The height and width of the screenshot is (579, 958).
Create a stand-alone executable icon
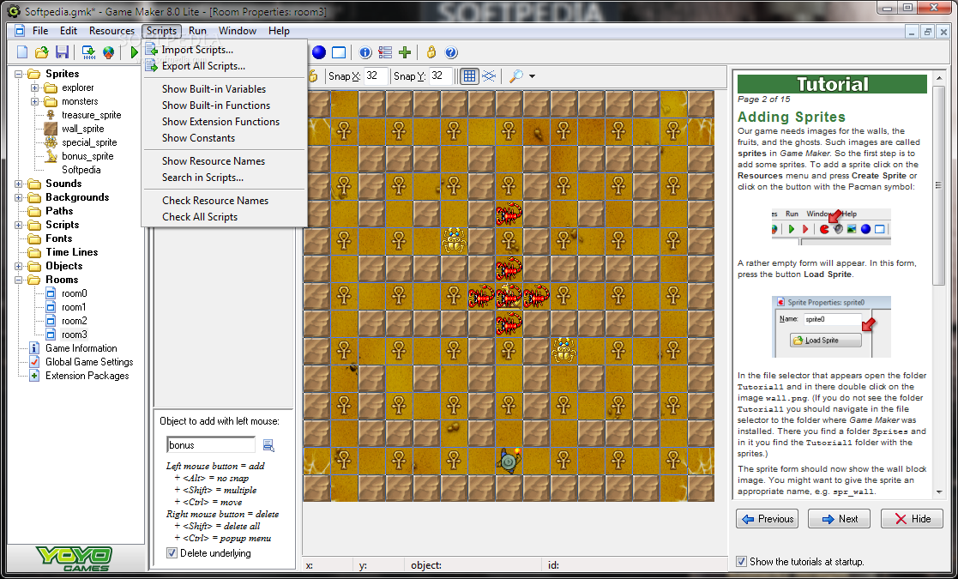pyautogui.click(x=88, y=52)
